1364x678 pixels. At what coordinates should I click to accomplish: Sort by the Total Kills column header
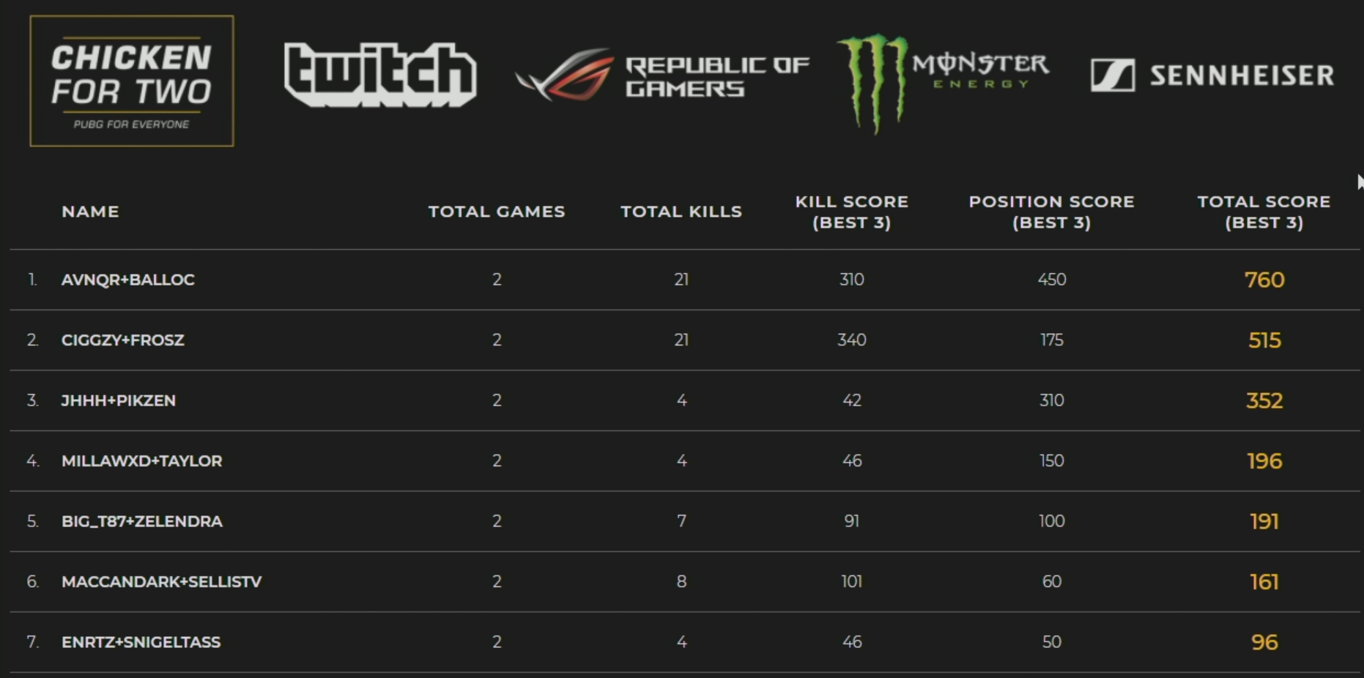coord(681,212)
